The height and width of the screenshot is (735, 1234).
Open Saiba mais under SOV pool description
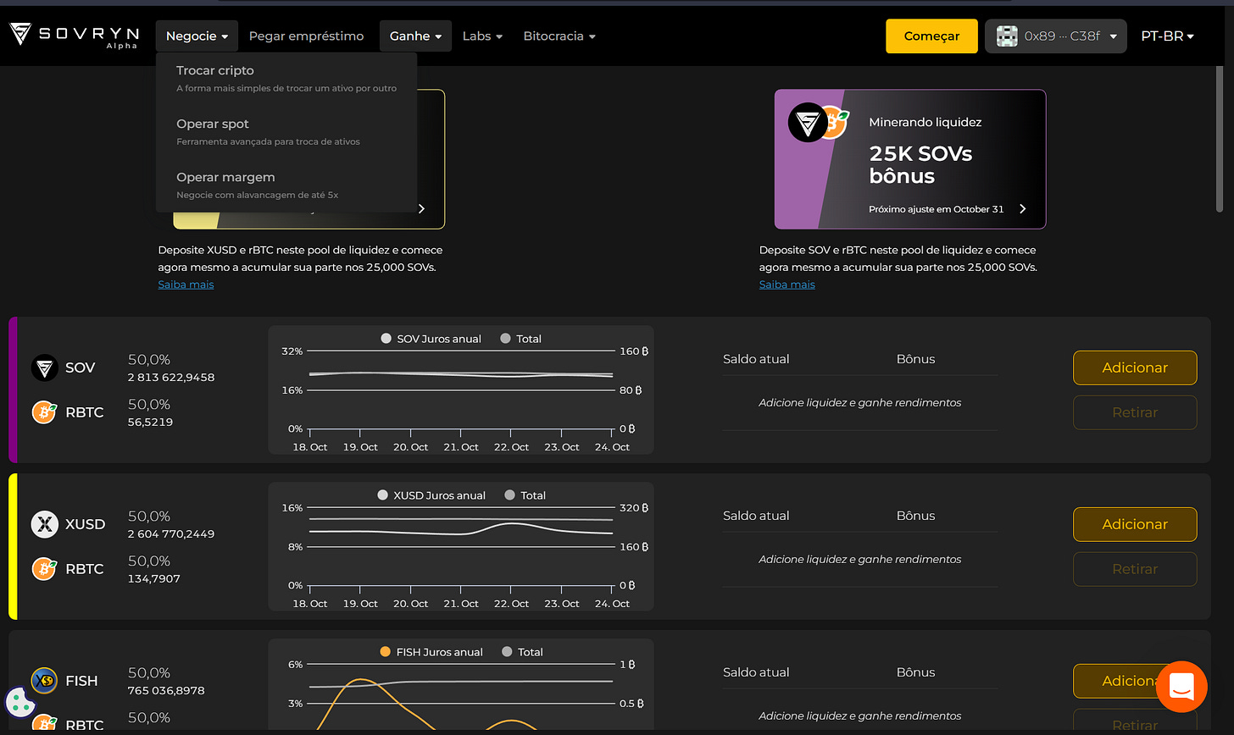click(x=787, y=285)
